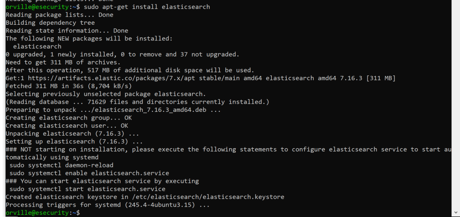Click the artifacts.elastic.co packages URL
This screenshot has width=460, height=217.
[x=101, y=78]
